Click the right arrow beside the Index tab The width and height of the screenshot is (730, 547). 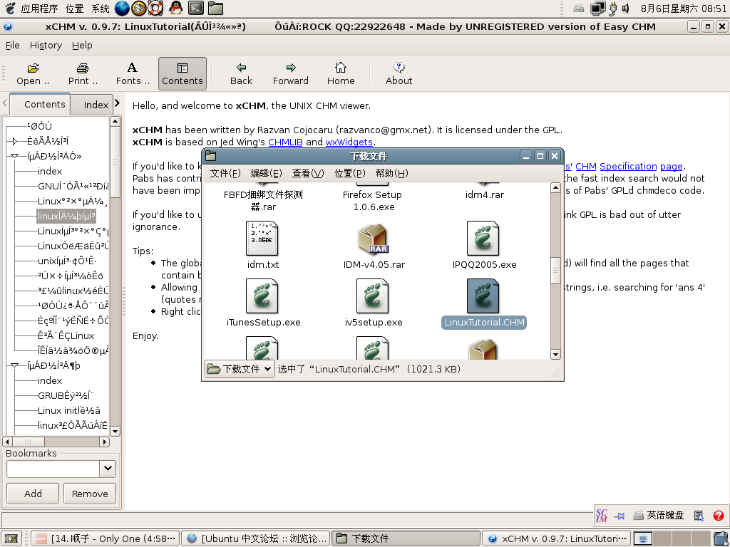(x=118, y=103)
